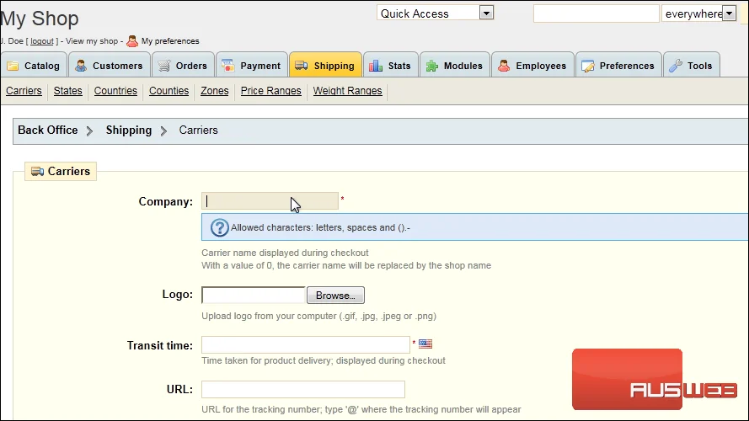This screenshot has height=421, width=749.
Task: Click the Stats bar chart icon
Action: click(376, 66)
